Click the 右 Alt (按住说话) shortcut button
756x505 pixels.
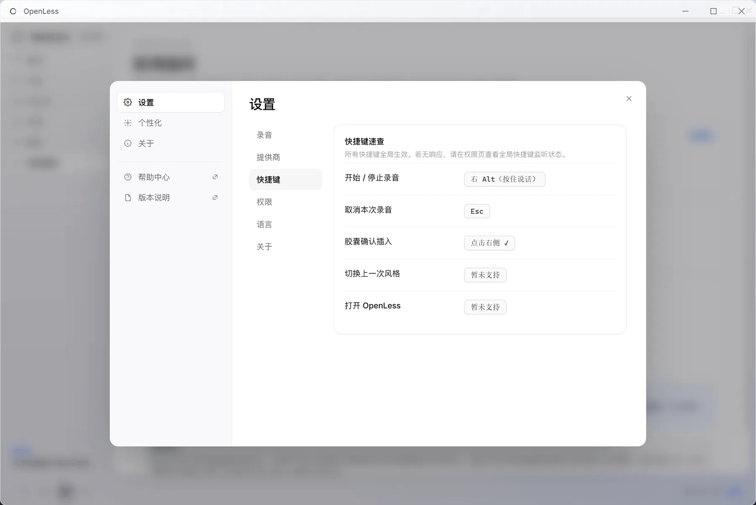[504, 179]
